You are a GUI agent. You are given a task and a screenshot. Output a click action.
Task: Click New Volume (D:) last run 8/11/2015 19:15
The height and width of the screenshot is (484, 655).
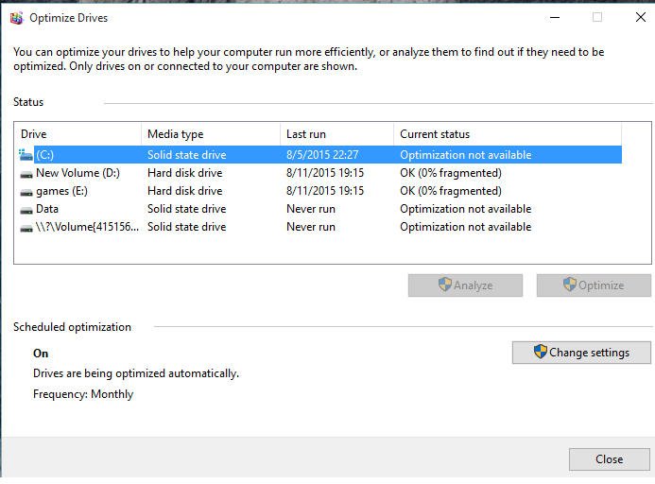(x=325, y=173)
